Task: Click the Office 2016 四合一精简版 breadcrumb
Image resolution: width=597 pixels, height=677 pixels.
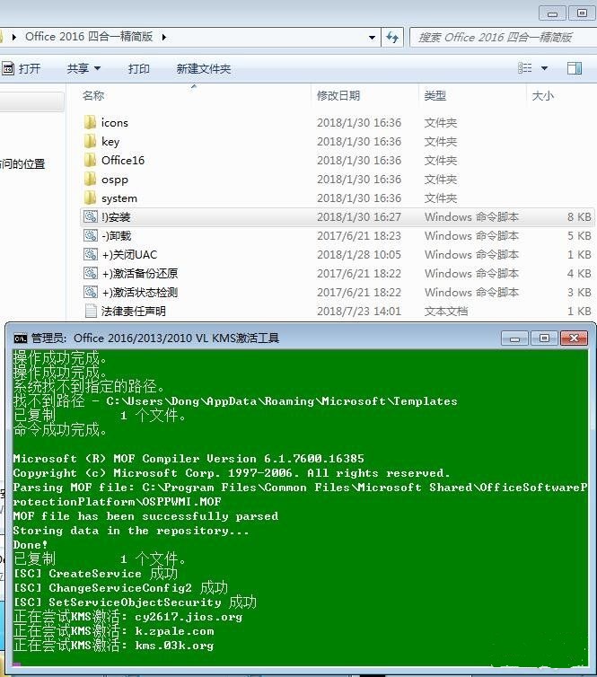Action: pos(89,37)
